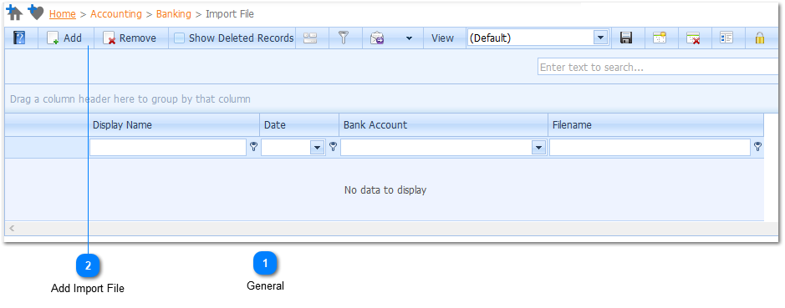Sort by Filename column header

[x=655, y=125]
